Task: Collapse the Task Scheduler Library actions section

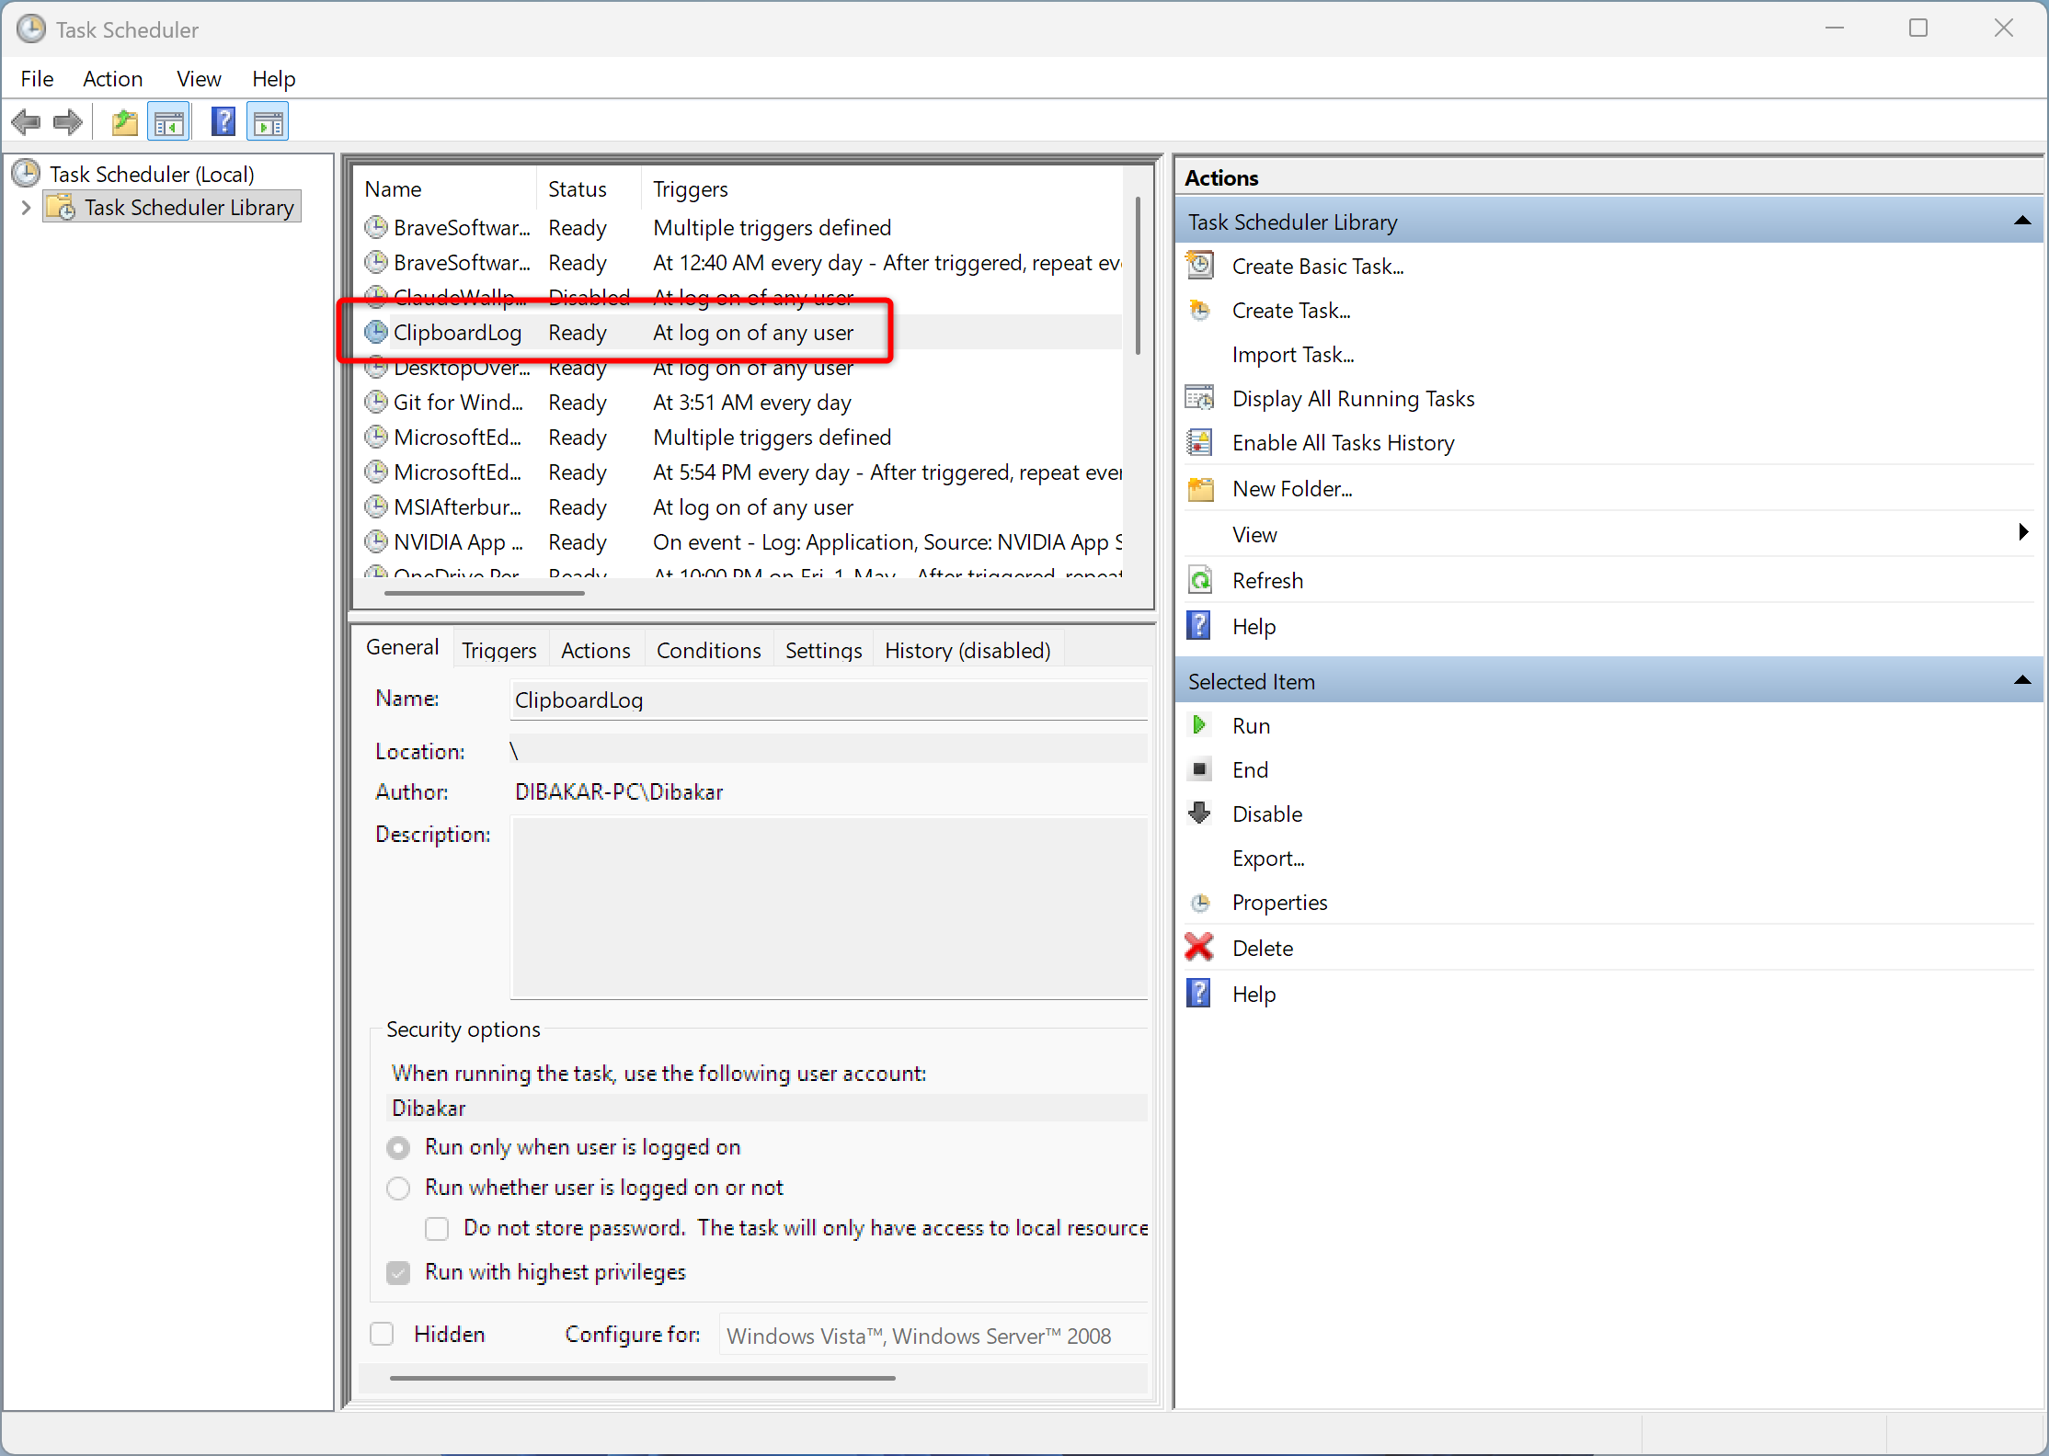Action: pyautogui.click(x=2022, y=221)
